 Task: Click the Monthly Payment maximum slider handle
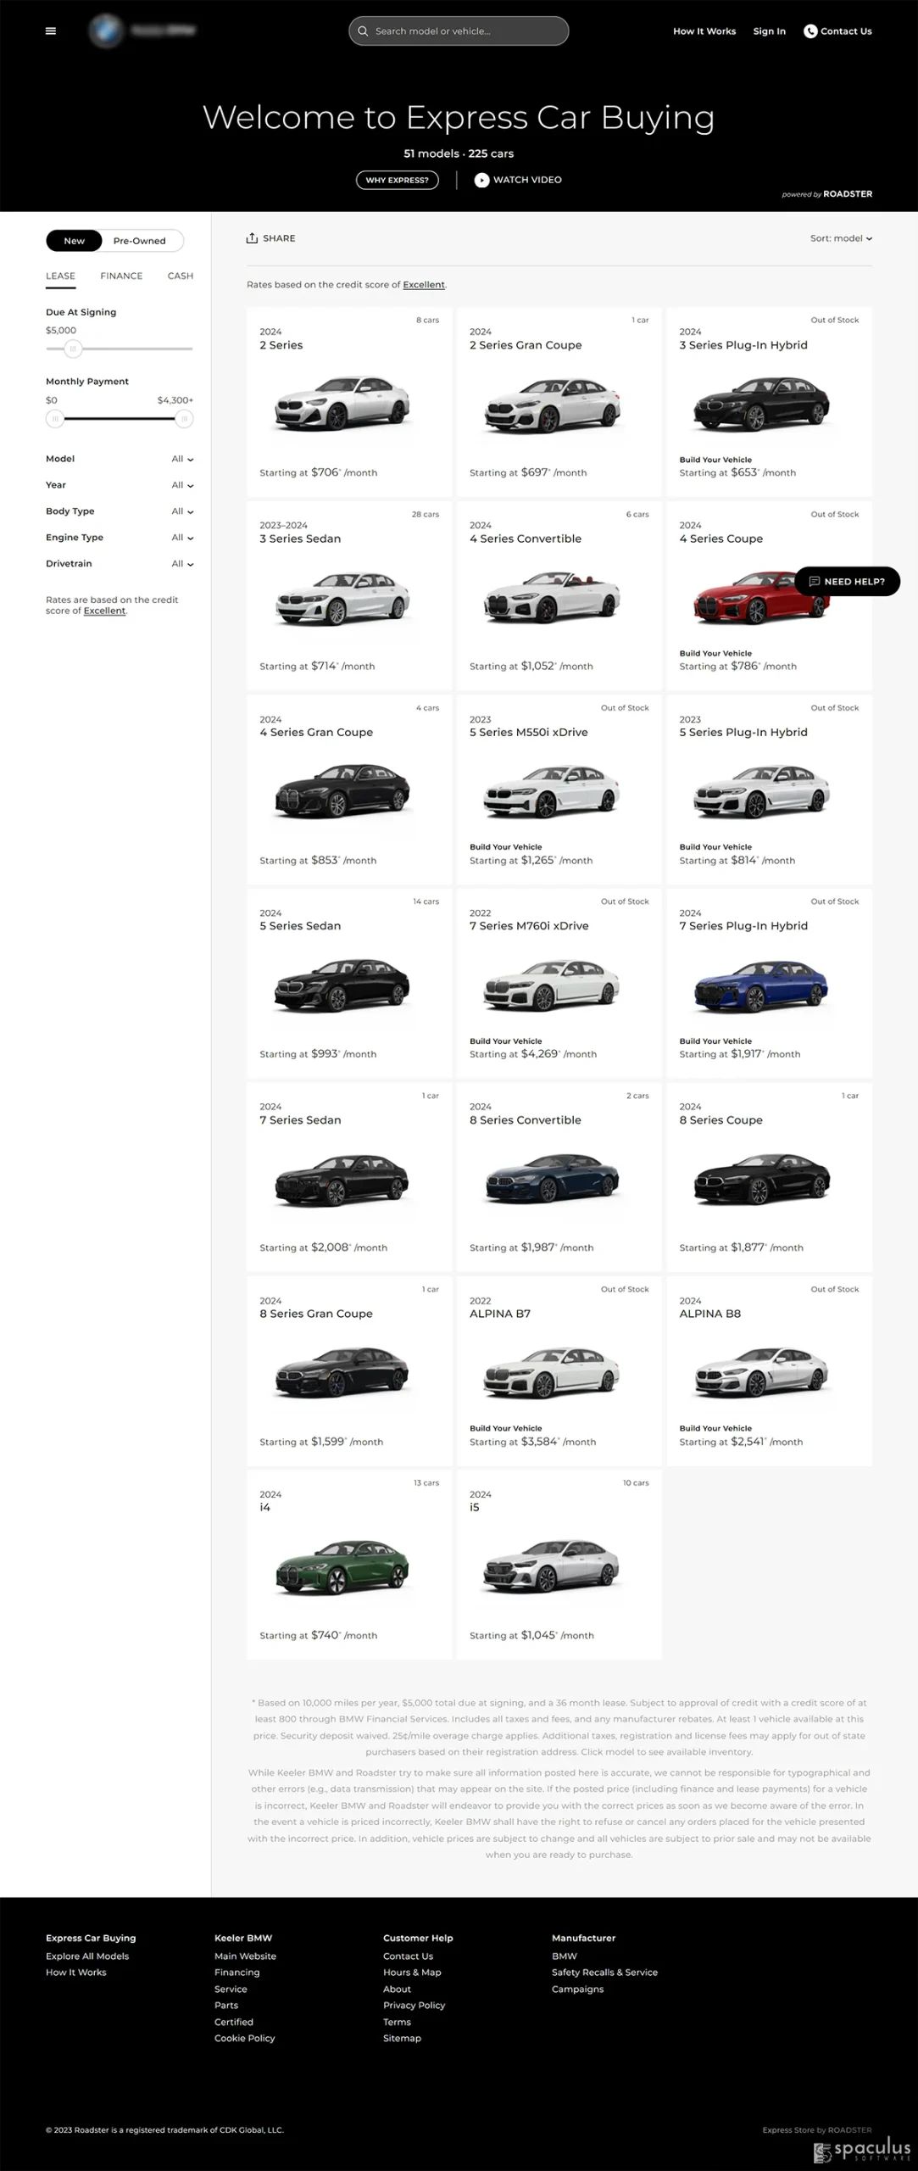[x=184, y=419]
